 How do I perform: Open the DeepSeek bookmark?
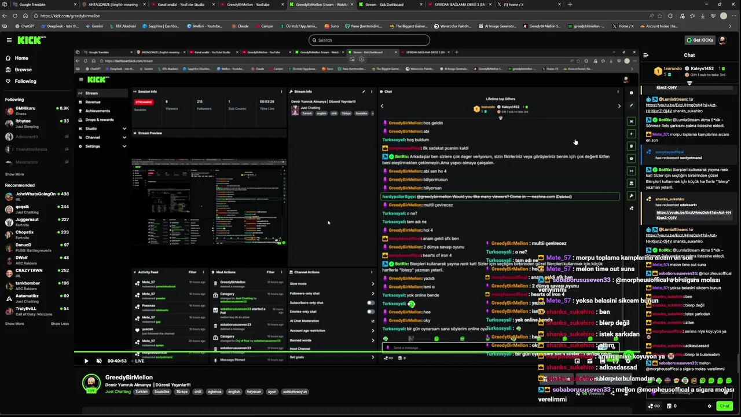tap(60, 26)
